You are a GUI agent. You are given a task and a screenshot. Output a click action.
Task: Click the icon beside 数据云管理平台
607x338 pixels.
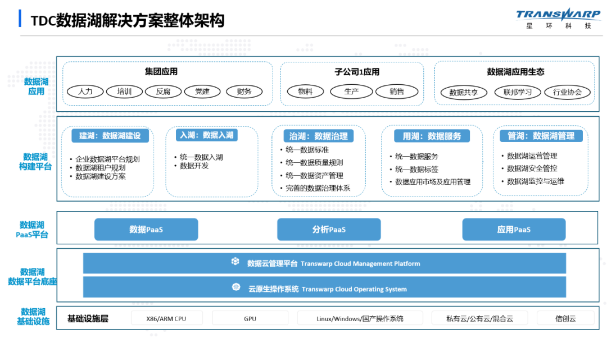click(x=235, y=262)
